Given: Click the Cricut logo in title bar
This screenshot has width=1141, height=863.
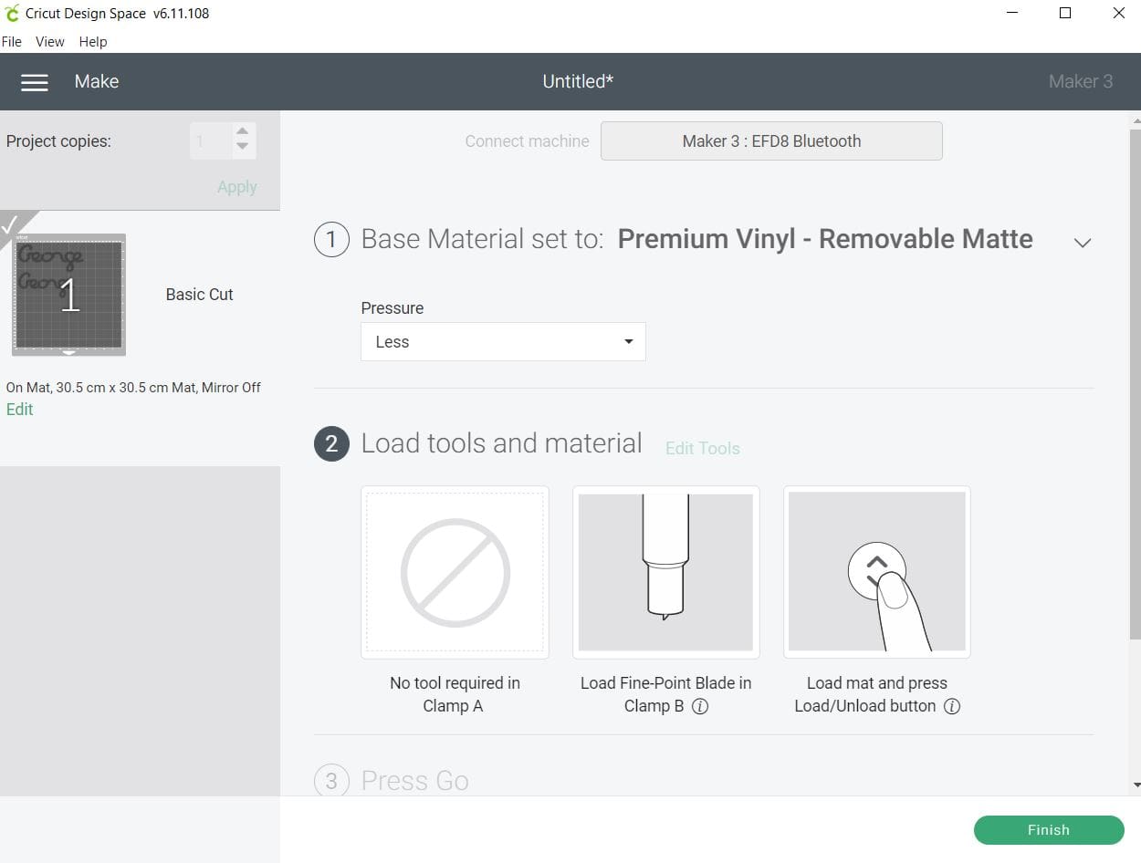Looking at the screenshot, I should pyautogui.click(x=12, y=14).
